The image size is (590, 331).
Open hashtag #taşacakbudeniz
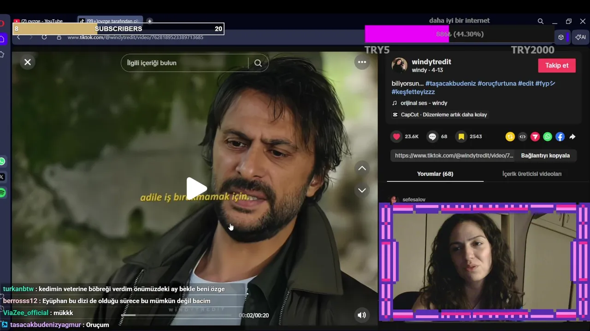[450, 83]
